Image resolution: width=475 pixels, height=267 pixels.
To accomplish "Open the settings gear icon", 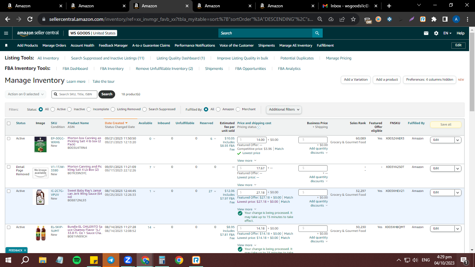I will coord(436,33).
